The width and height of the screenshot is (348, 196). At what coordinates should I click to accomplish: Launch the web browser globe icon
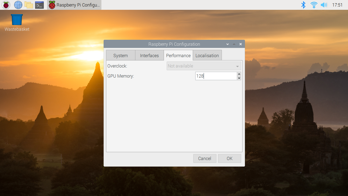18,5
